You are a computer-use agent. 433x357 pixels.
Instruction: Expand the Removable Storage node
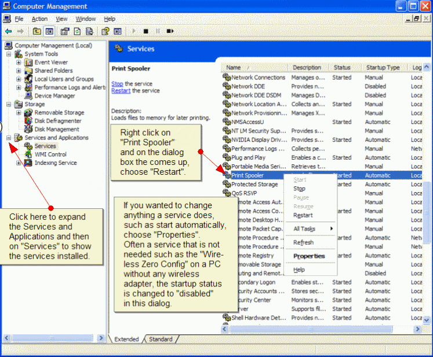pyautogui.click(x=19, y=113)
